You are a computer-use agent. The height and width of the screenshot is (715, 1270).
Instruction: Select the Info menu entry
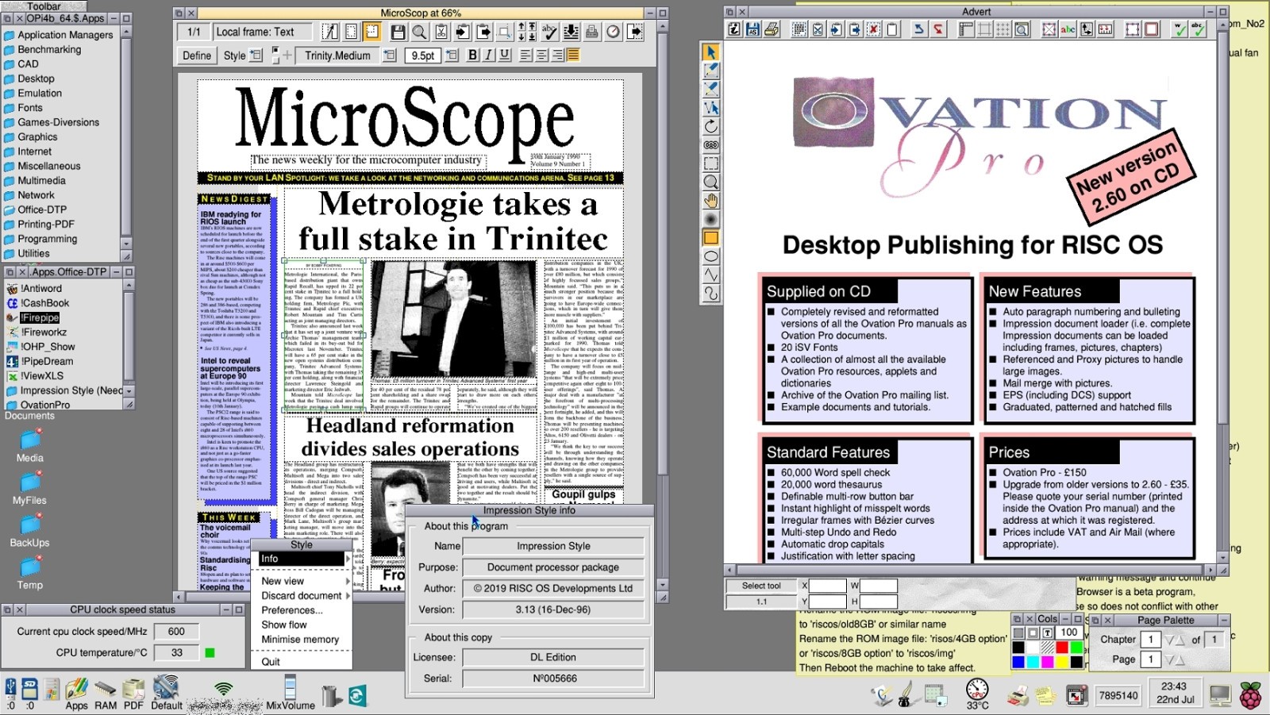coord(302,559)
